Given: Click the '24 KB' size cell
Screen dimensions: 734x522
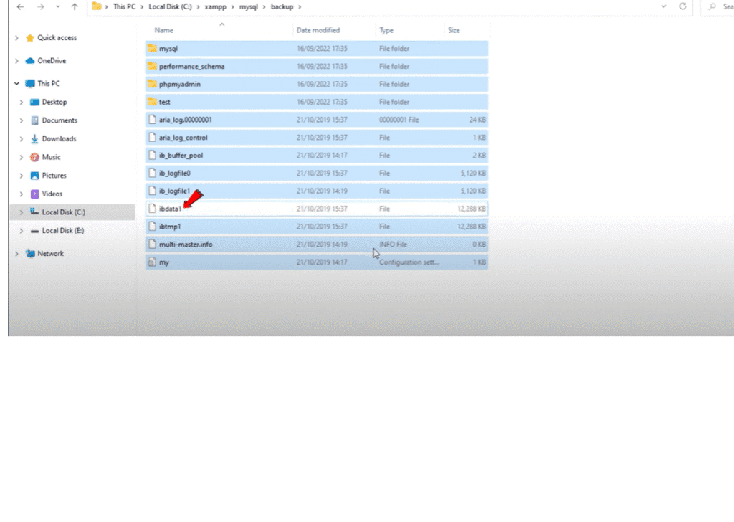Looking at the screenshot, I should [477, 120].
